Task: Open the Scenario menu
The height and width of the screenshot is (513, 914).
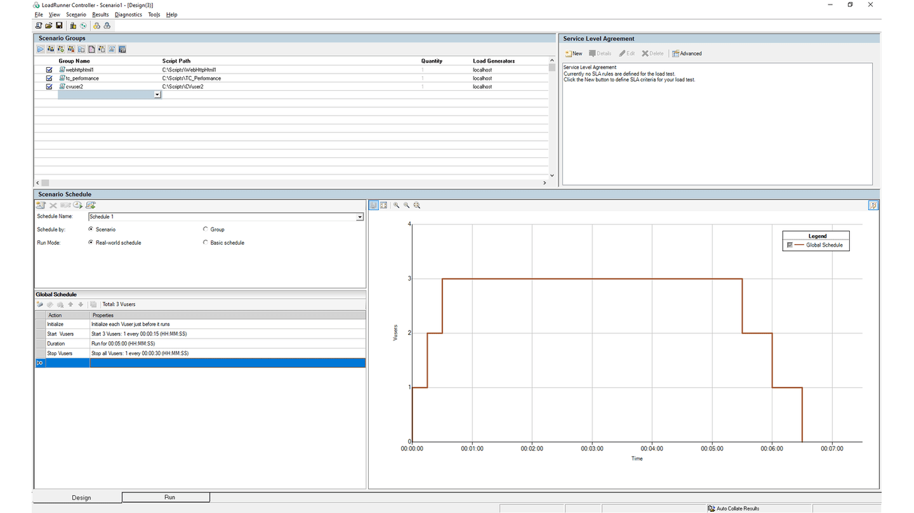Action: [x=76, y=15]
